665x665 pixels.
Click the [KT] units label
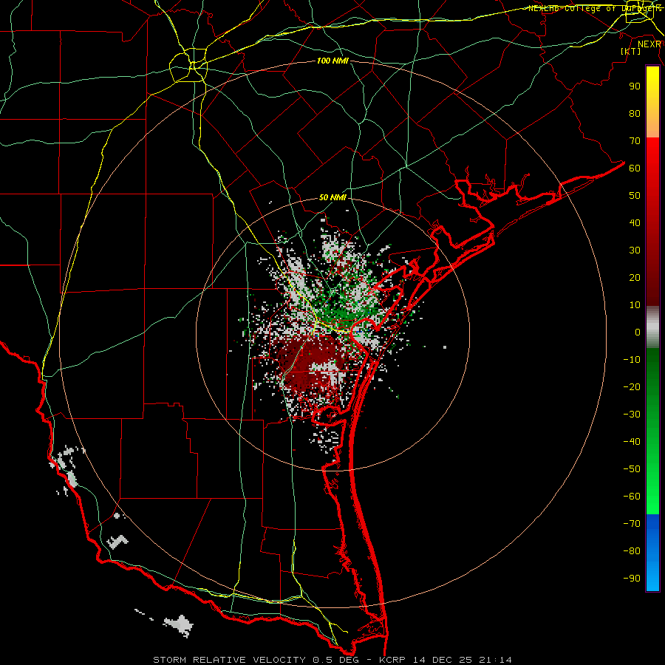(630, 51)
